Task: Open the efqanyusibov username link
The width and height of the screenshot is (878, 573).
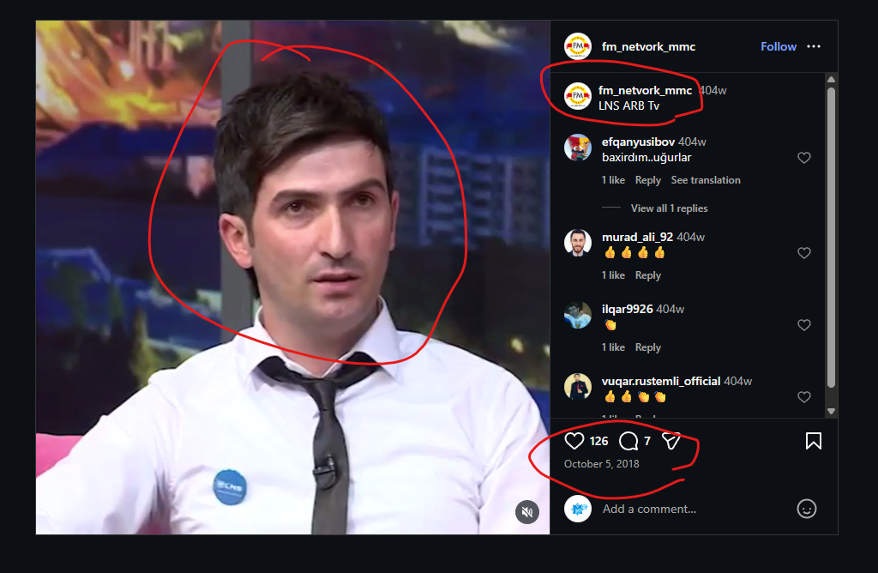Action: pos(638,142)
